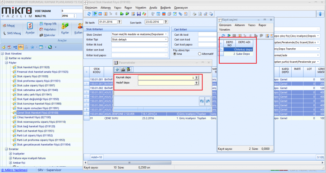Select the Ana currency radio button
Viewport: 326px width, 173px height.
175,54
